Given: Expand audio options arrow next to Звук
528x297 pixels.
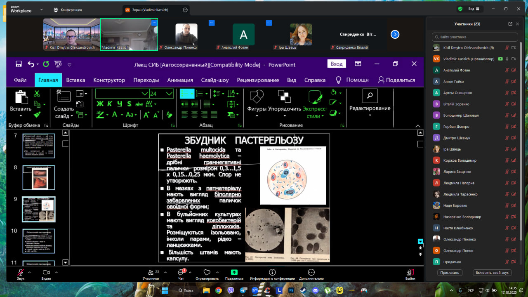Looking at the screenshot, I should tap(29, 272).
